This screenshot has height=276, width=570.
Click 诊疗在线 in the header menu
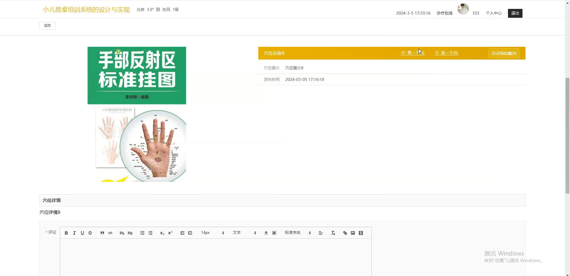[444, 13]
